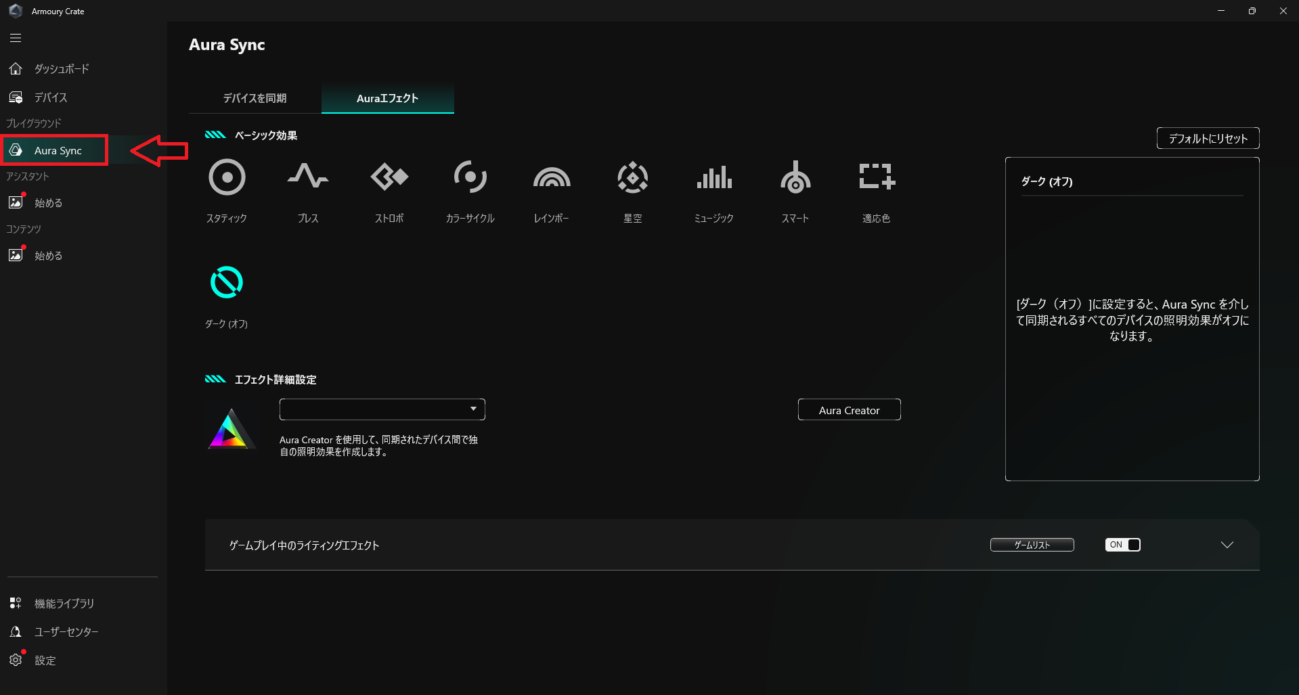This screenshot has width=1299, height=695.
Task: Select the Music (ミュージック) effect icon
Action: (x=714, y=177)
